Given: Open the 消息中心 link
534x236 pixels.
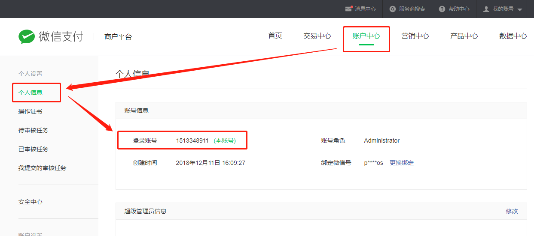Looking at the screenshot, I should click(365, 9).
